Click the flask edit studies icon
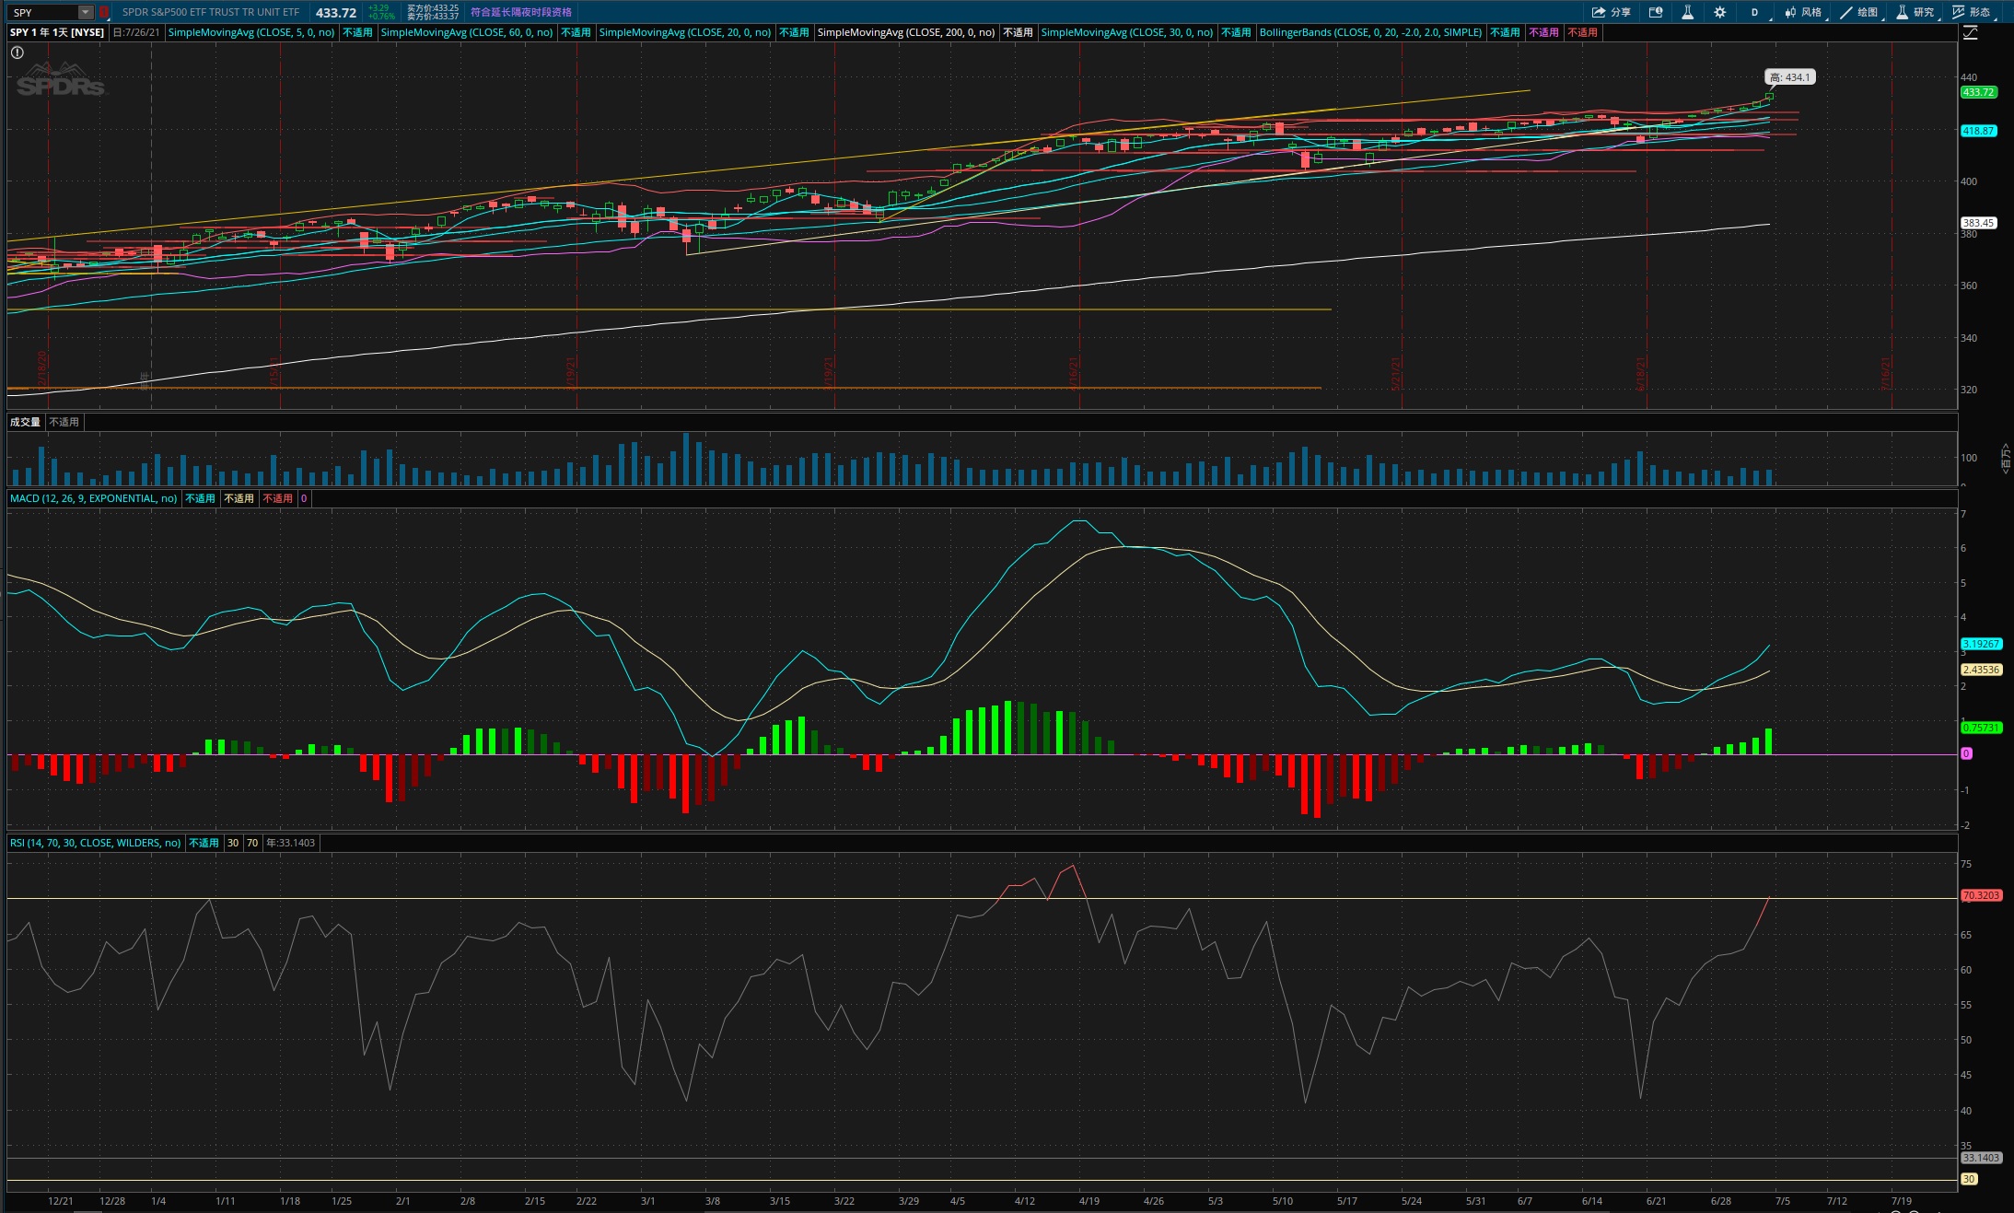The image size is (2014, 1213). tap(1687, 12)
